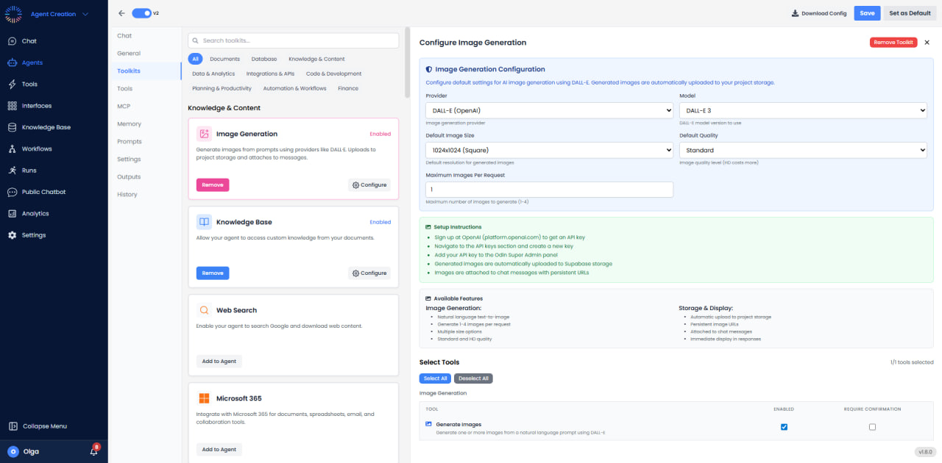The width and height of the screenshot is (942, 463).
Task: Open Tools via the lightning icon
Action: pyautogui.click(x=13, y=85)
